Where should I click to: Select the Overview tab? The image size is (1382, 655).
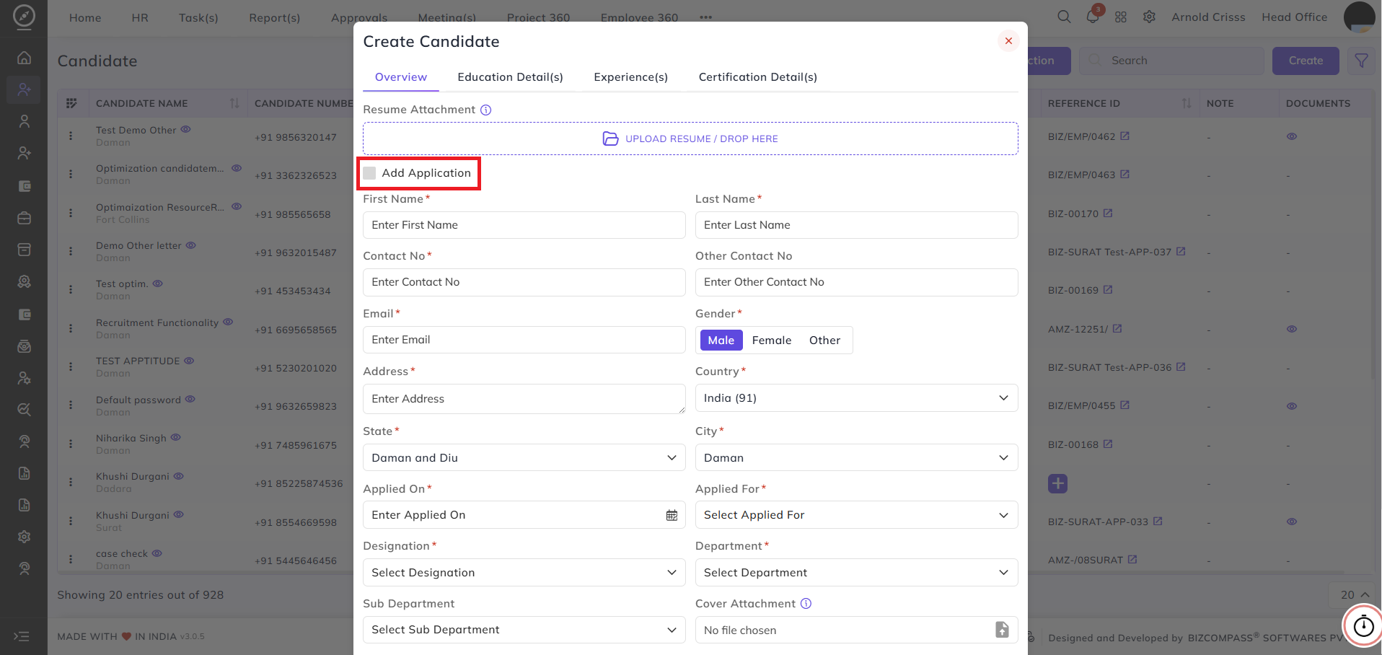point(401,77)
